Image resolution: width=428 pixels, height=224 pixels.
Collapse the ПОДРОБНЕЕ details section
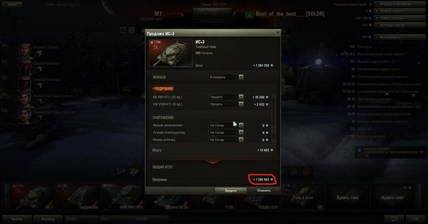(x=163, y=89)
